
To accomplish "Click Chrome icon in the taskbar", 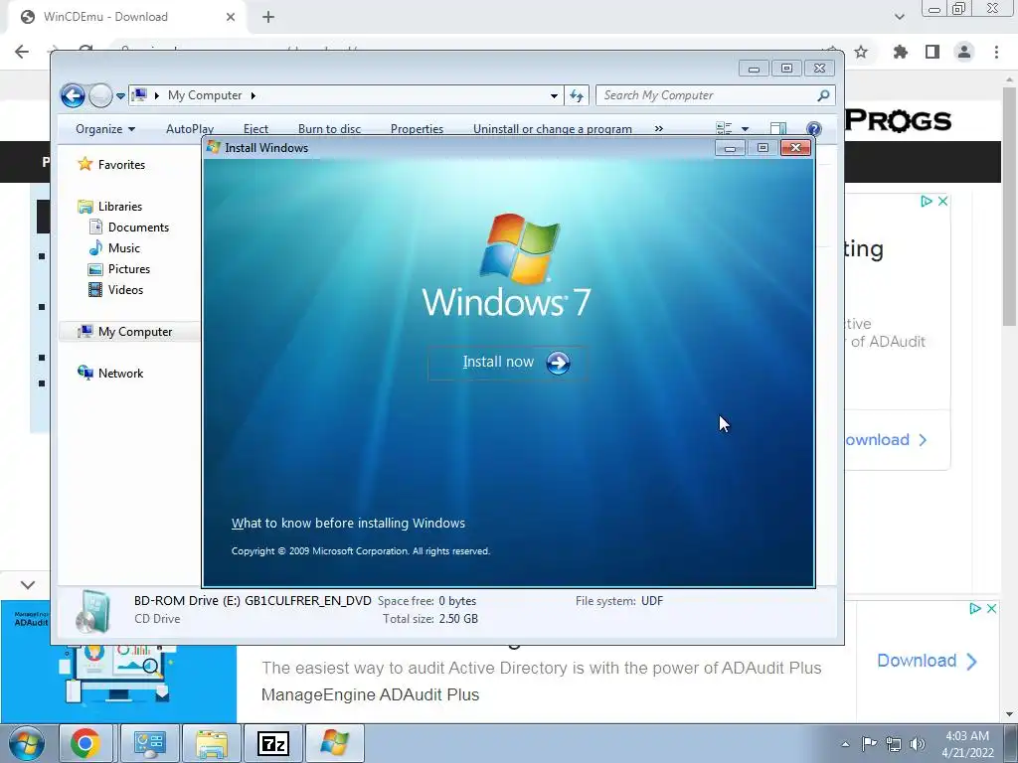I will tap(85, 743).
